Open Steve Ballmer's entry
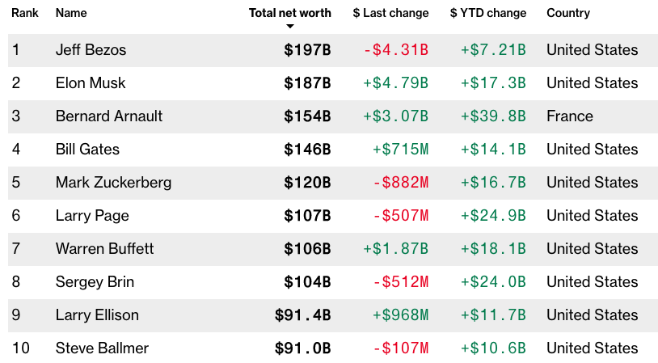This screenshot has height=363, width=658. [x=102, y=348]
